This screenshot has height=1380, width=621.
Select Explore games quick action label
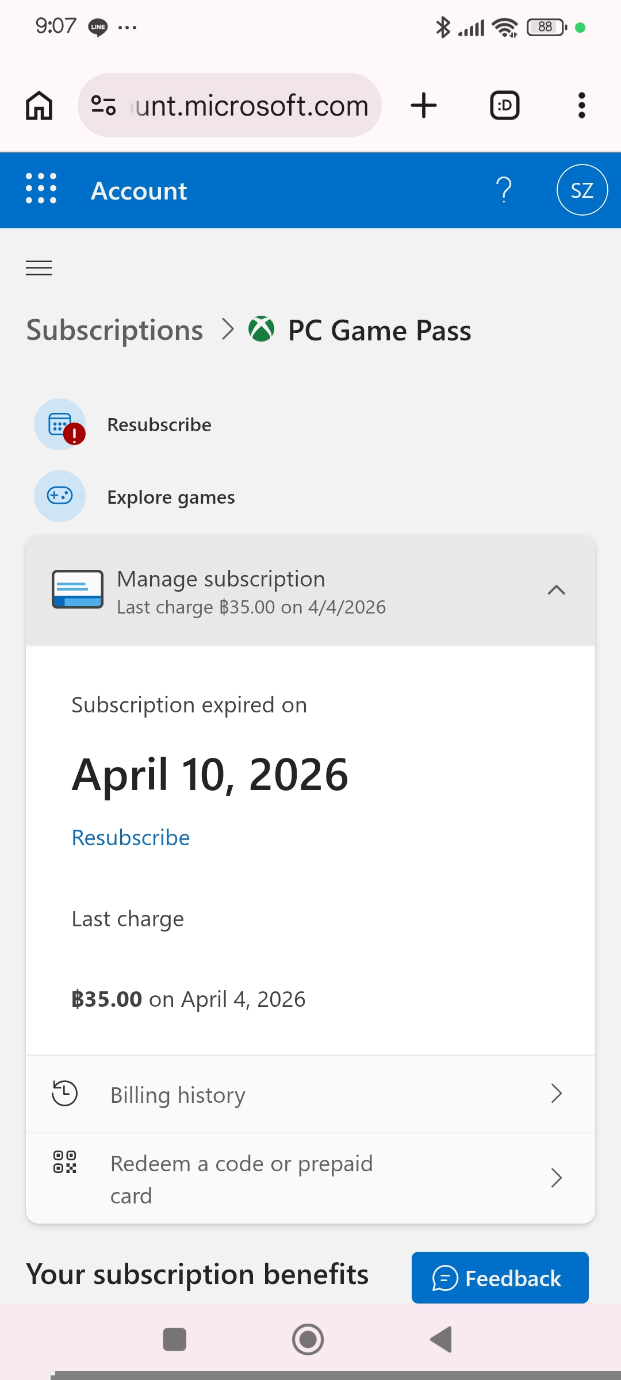(171, 497)
